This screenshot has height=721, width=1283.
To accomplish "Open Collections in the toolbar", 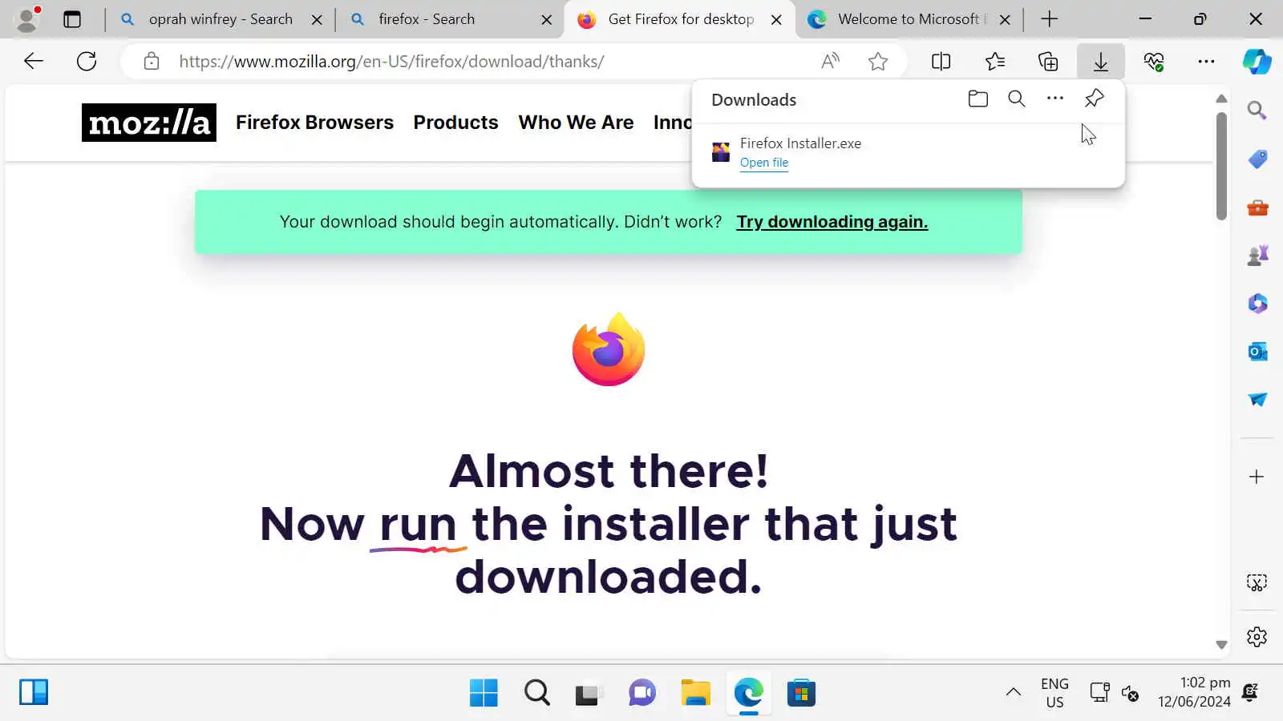I will point(1048,61).
